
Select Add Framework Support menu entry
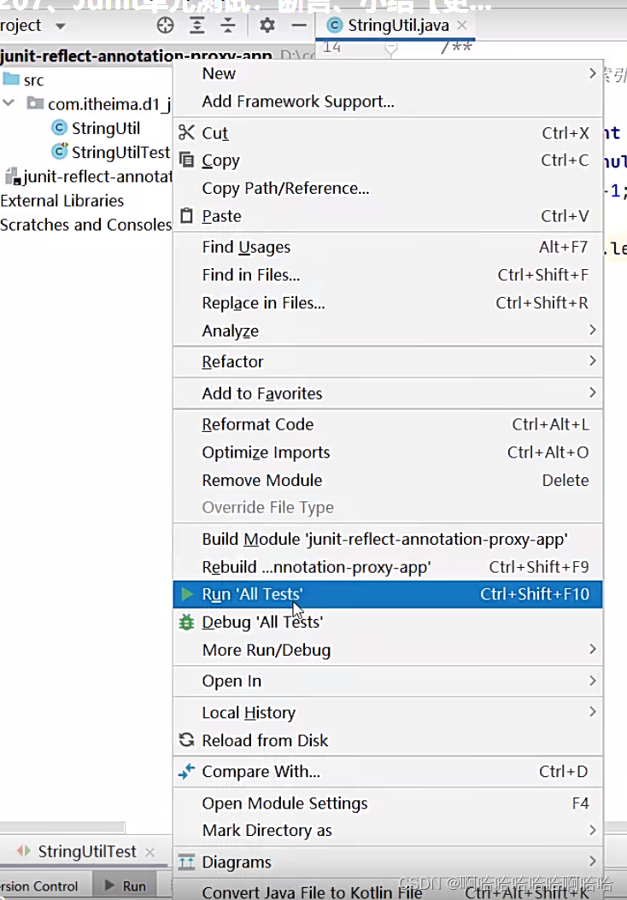click(282, 101)
